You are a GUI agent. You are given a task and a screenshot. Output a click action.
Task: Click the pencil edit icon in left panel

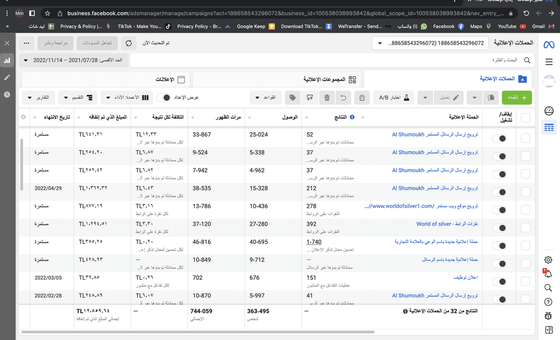(x=7, y=77)
